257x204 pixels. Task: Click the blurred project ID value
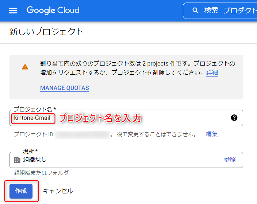pyautogui.click(x=83, y=134)
